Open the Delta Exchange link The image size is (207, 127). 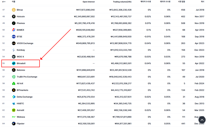(25, 97)
